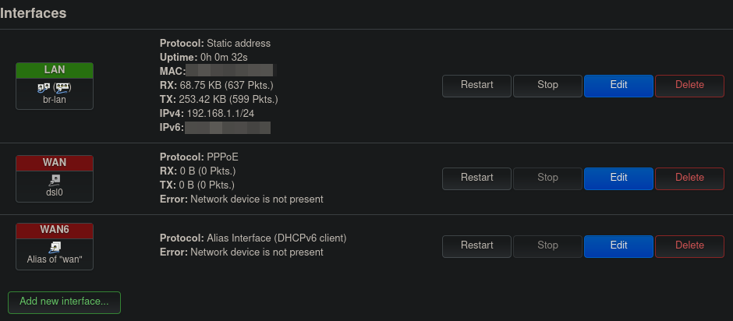Viewport: 733px width, 321px height.
Task: Edit the WAN6 DHCPv6 interface
Action: [x=618, y=246]
